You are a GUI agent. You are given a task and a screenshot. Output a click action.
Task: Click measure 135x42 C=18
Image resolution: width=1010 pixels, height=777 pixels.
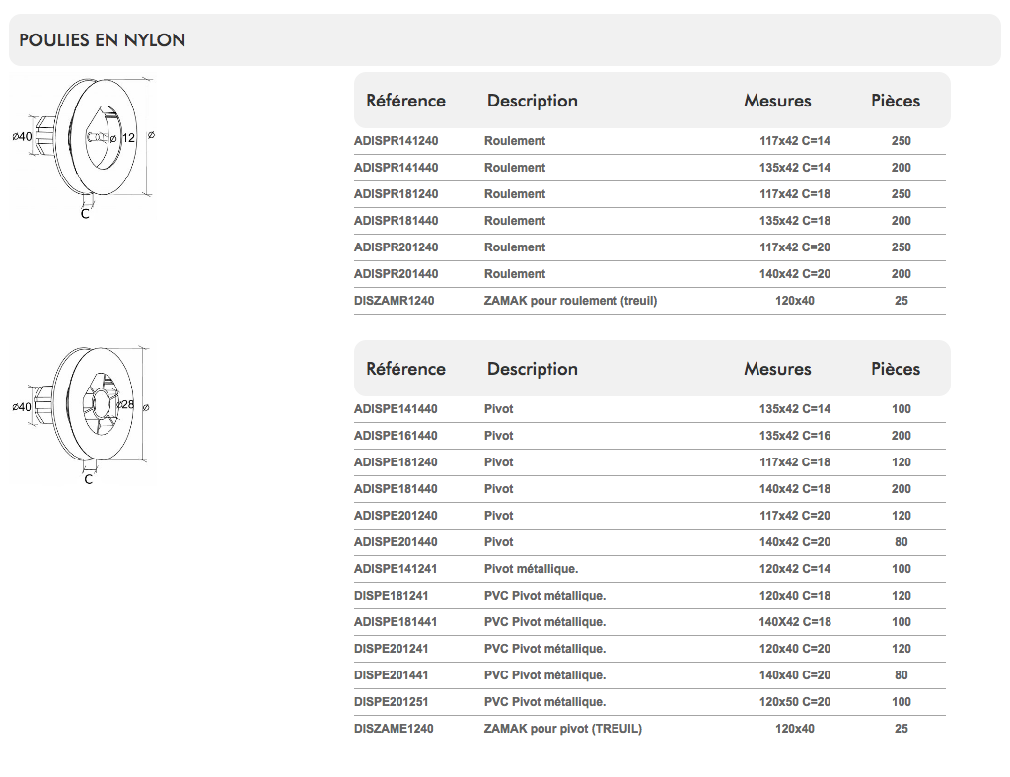pyautogui.click(x=794, y=220)
